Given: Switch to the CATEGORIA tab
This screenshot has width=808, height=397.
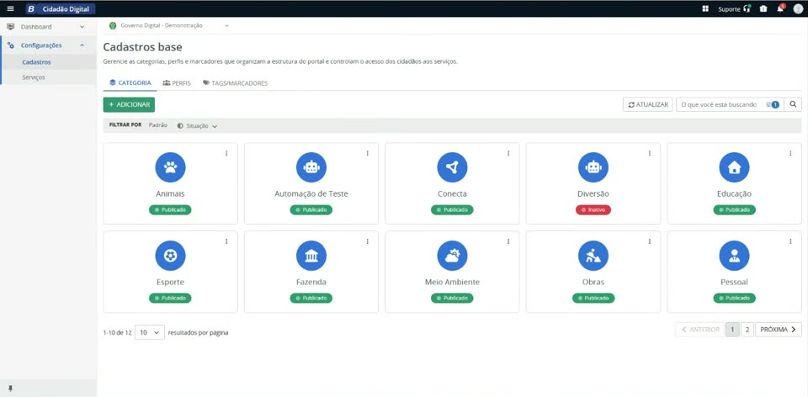Looking at the screenshot, I should (130, 83).
